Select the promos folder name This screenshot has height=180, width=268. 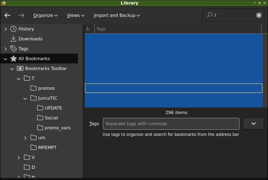click(x=47, y=88)
